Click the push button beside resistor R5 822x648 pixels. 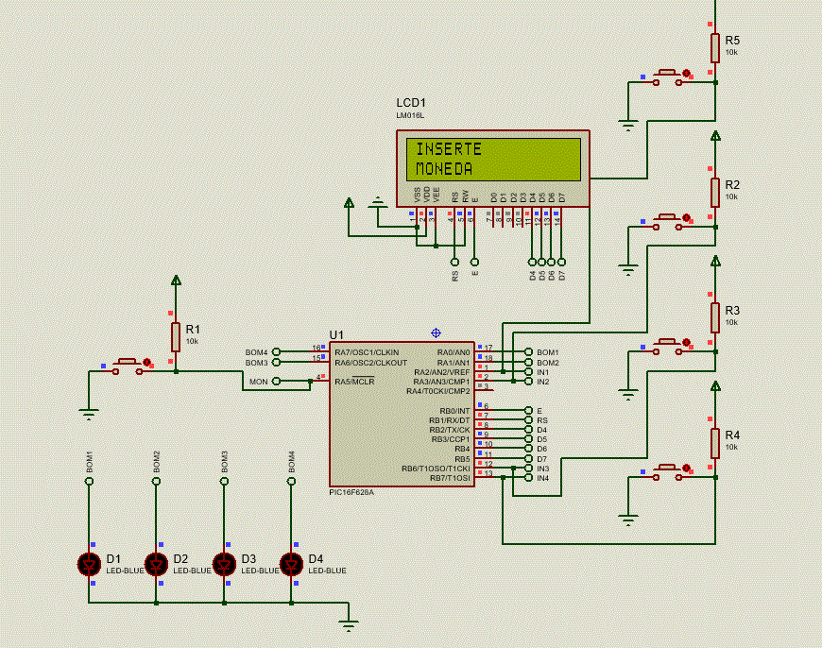coord(667,77)
